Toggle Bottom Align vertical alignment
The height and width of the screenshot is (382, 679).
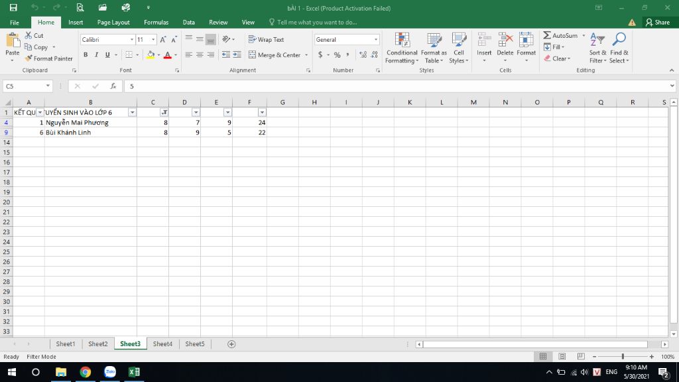pos(210,39)
